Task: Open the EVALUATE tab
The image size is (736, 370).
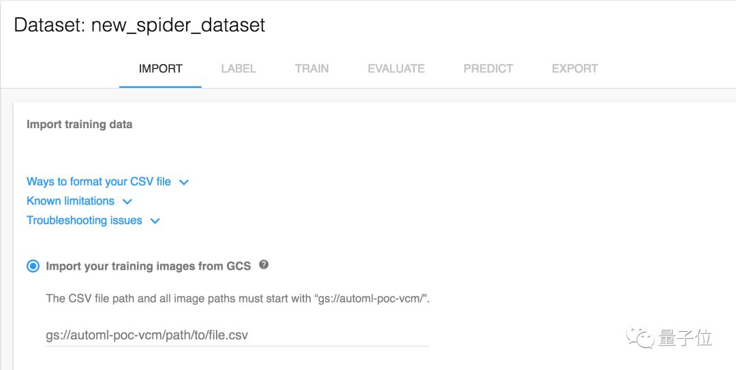Action: 396,69
